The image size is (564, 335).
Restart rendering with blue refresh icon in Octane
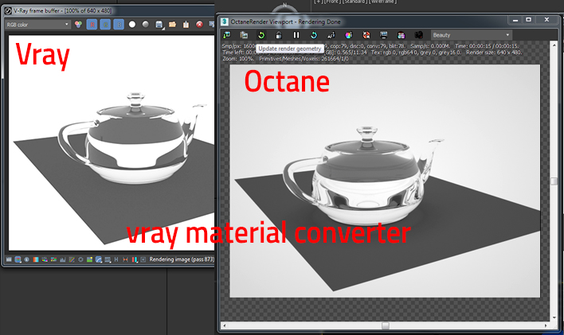point(314,35)
